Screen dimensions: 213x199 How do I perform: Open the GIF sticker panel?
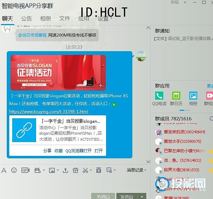point(26,170)
